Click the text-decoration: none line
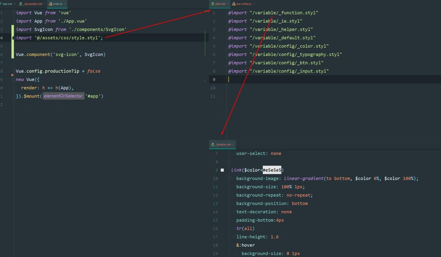 coord(264,212)
